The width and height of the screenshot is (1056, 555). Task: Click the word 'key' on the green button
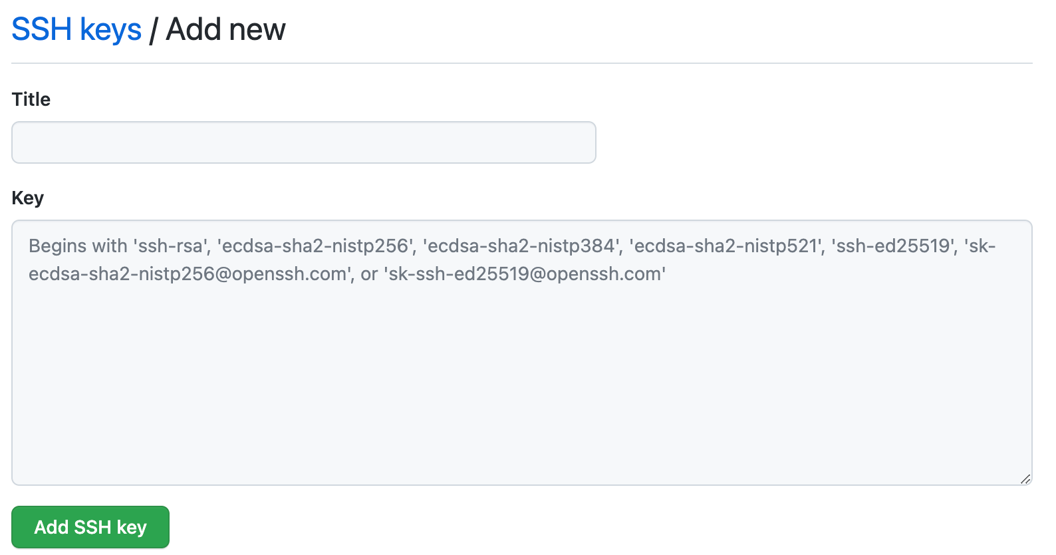click(132, 528)
